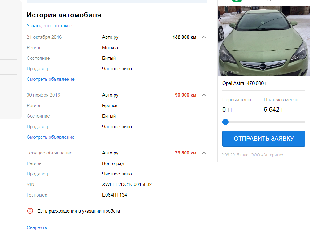318x234 pixels.
Task: Click the first payment slider handle
Action: (x=225, y=122)
